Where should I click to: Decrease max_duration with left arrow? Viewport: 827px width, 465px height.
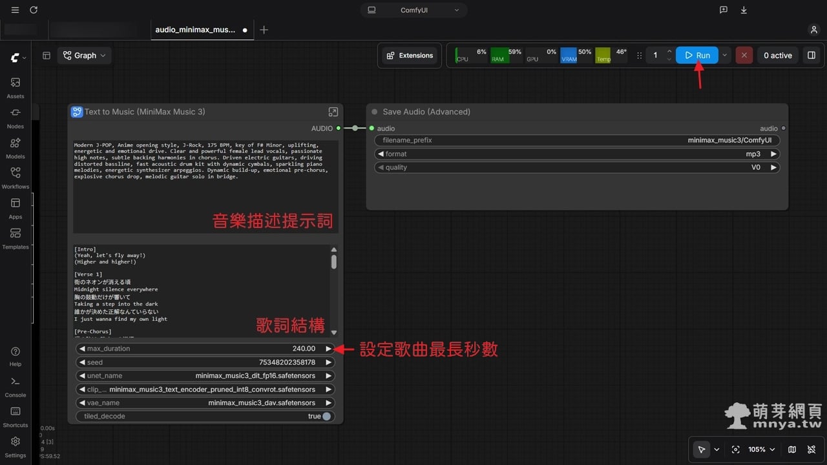(x=82, y=349)
